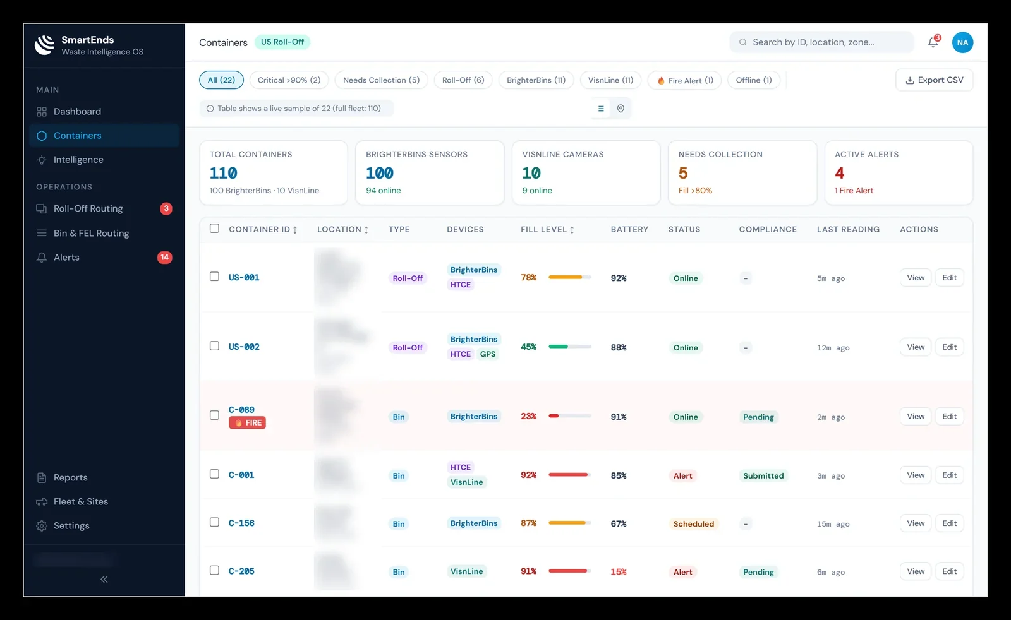Select the Containers sidebar item
This screenshot has width=1011, height=620.
click(x=104, y=136)
